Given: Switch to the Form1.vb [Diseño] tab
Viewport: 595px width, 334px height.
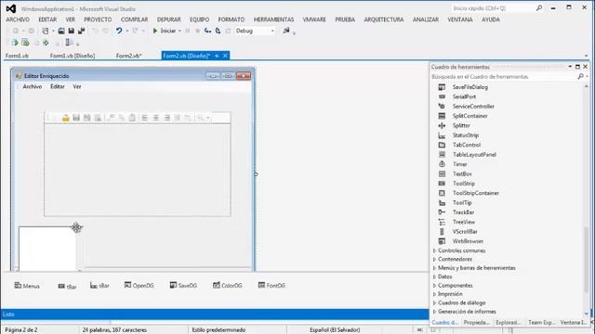Looking at the screenshot, I should click(x=73, y=56).
